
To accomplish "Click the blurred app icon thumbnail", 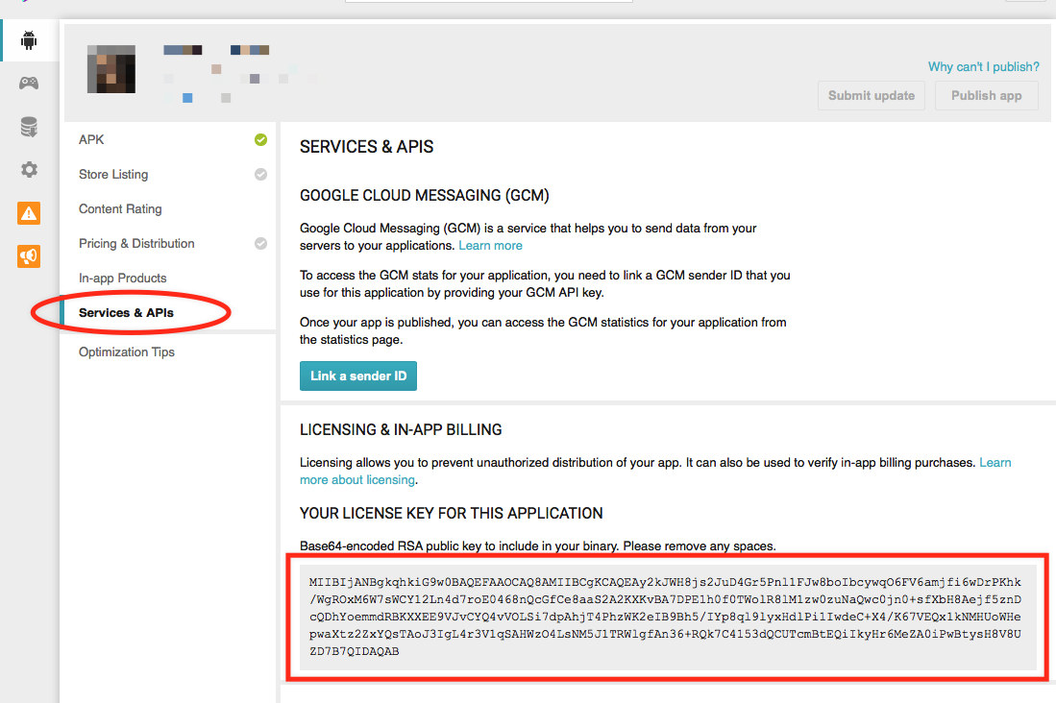I will point(111,69).
